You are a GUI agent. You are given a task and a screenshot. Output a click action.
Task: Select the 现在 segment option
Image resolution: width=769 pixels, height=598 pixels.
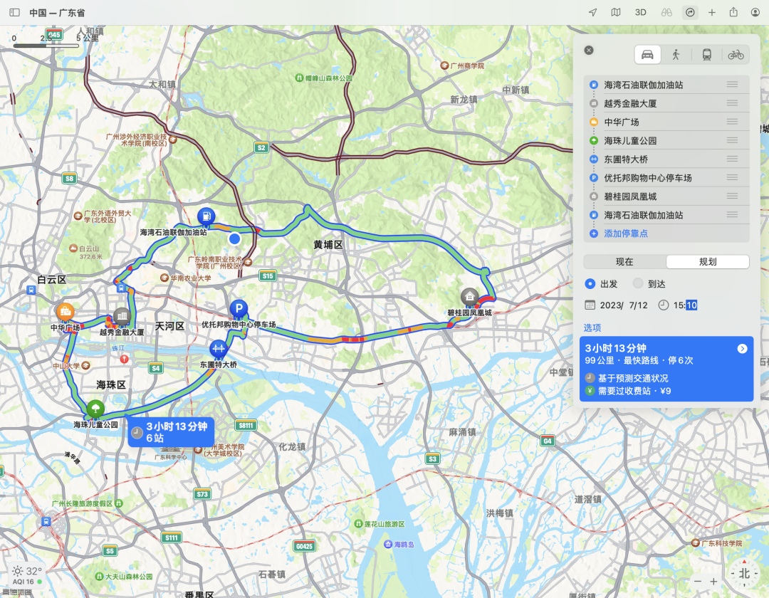[x=624, y=262]
